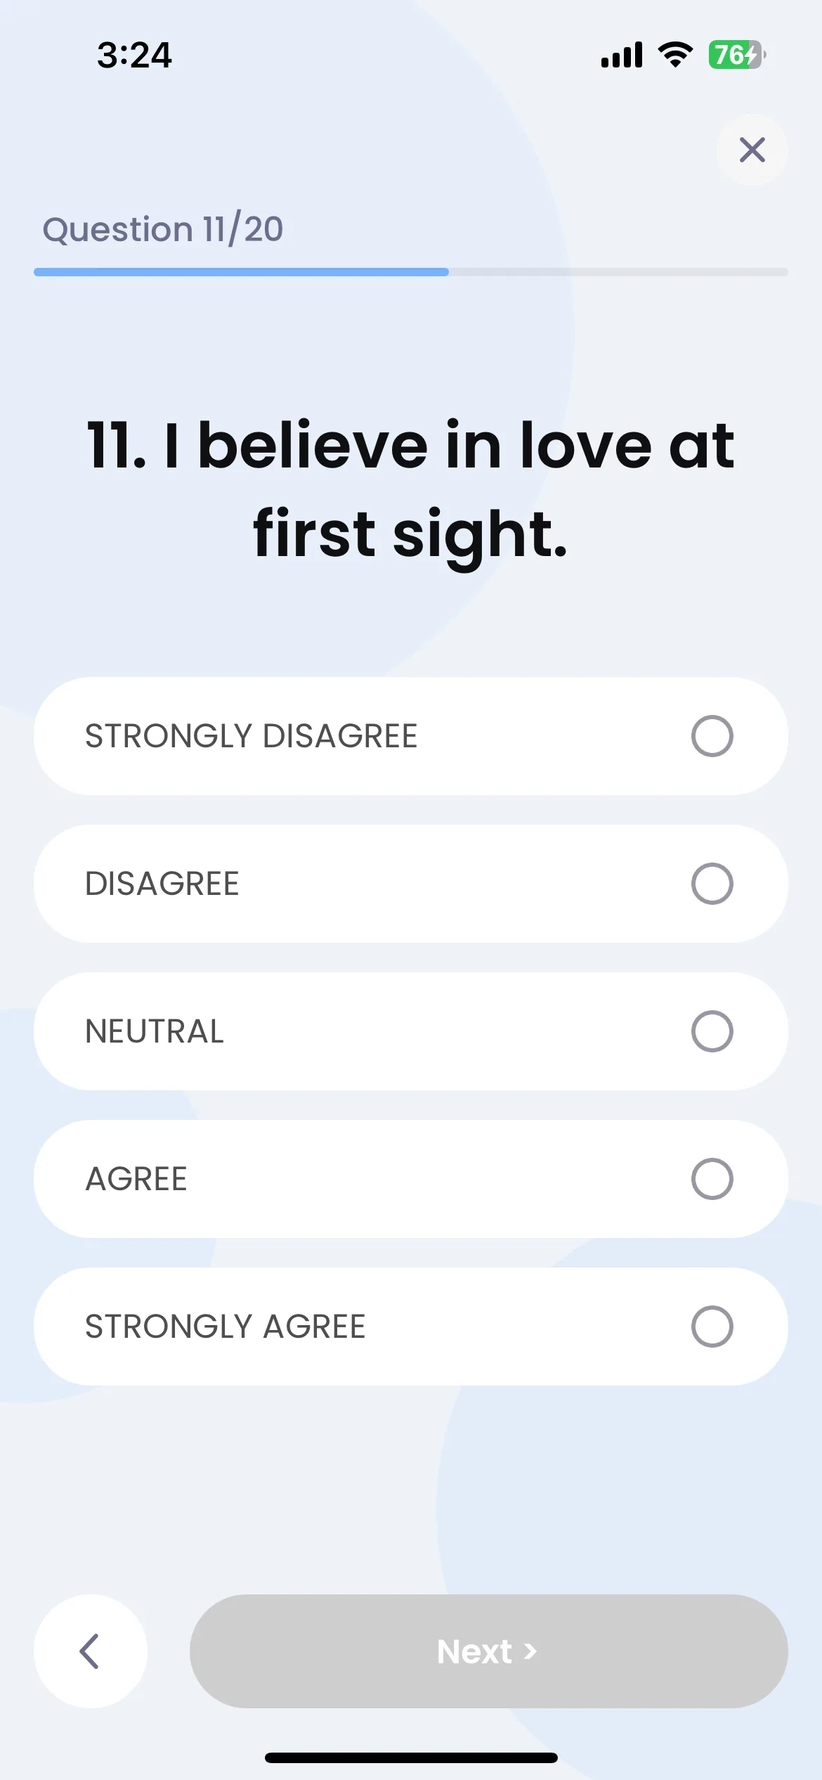Screen dimensions: 822x1780
Task: Select the Agree radio circle
Action: point(712,1179)
